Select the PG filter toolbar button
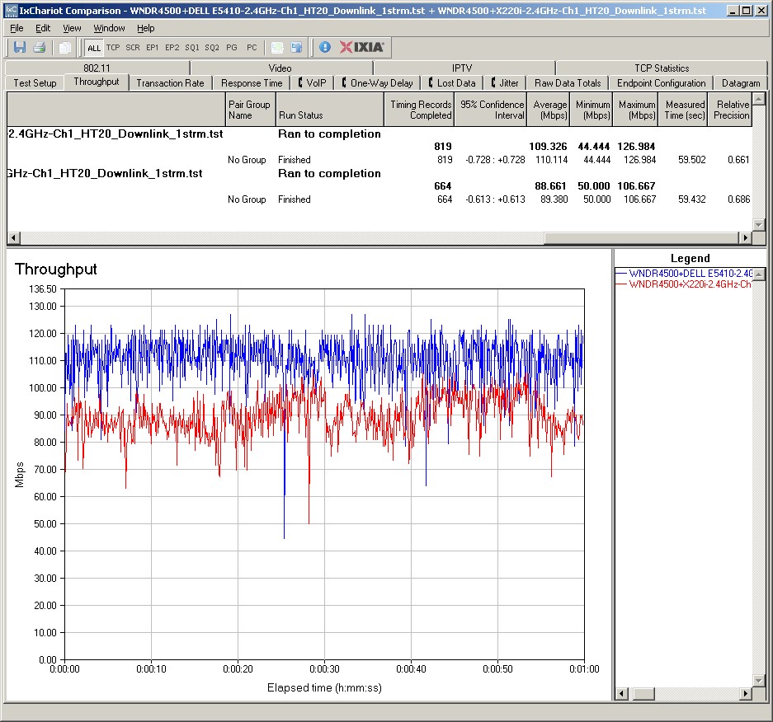 tap(232, 47)
